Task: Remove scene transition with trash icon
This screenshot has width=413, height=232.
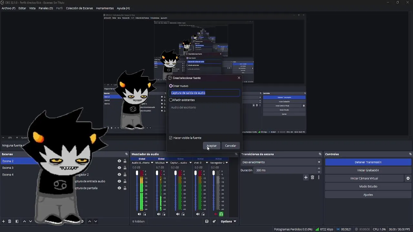Action: pos(312,178)
